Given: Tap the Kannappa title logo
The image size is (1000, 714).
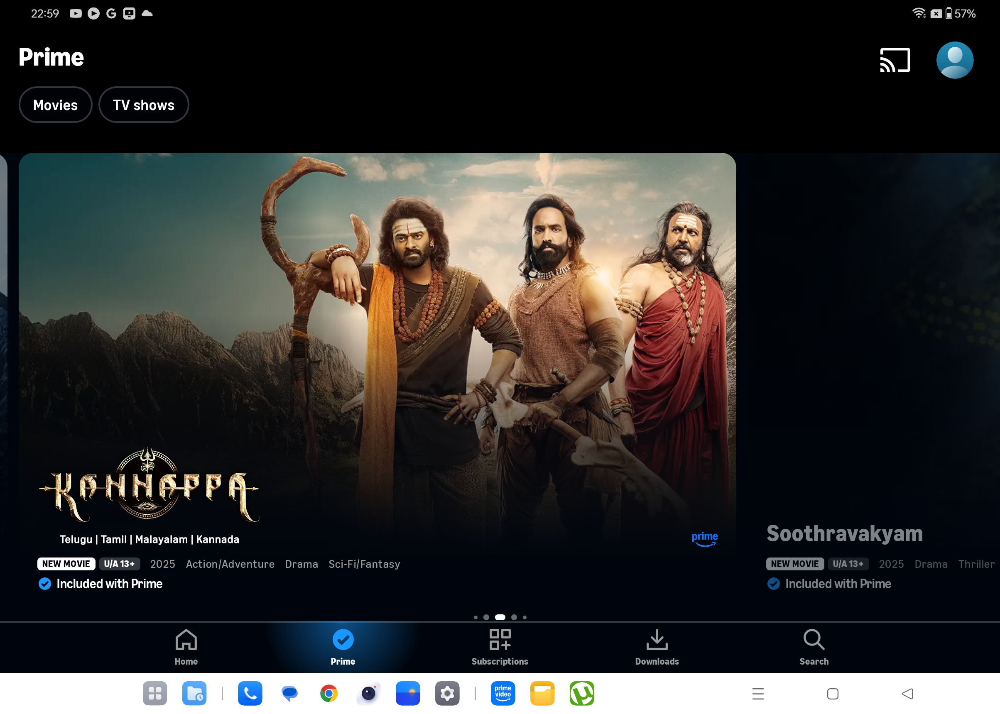Looking at the screenshot, I should click(x=149, y=485).
